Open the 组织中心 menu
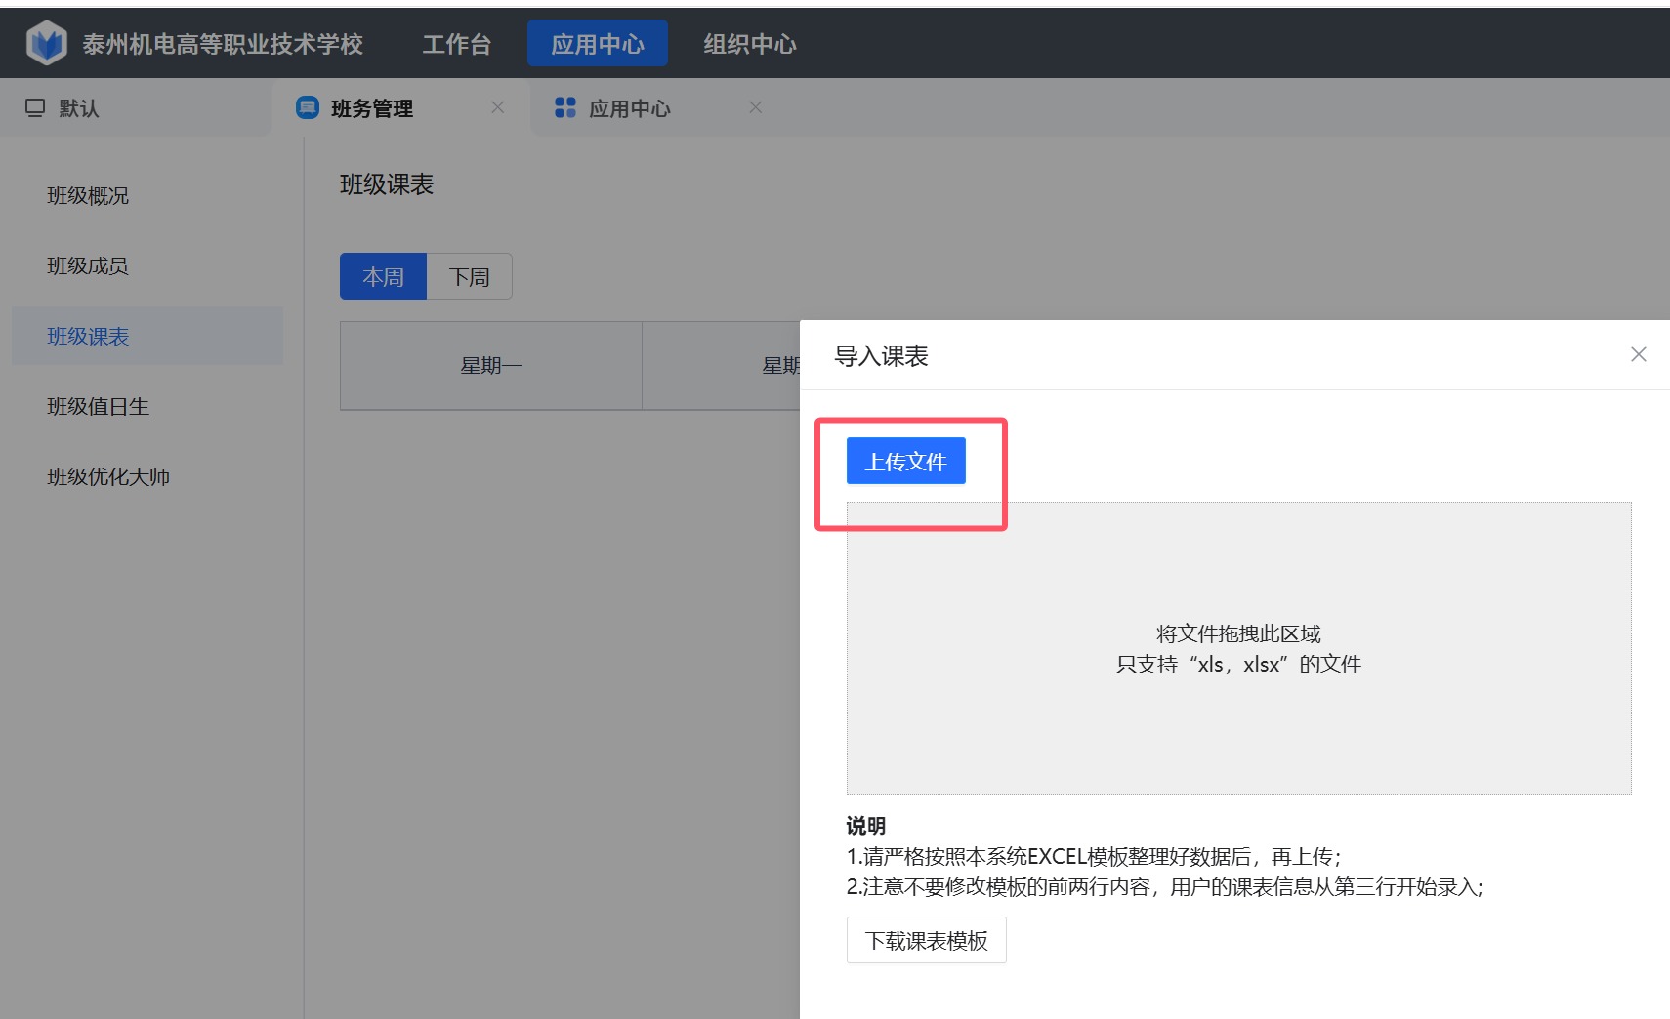1670x1019 pixels. click(749, 43)
